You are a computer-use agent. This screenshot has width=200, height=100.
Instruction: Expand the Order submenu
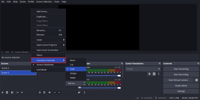click(x=48, y=40)
